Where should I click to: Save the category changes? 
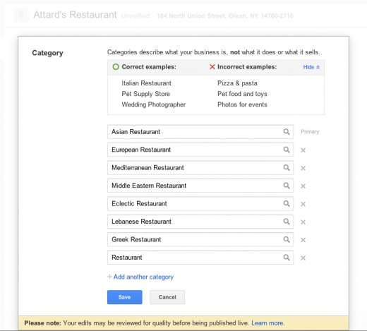click(125, 297)
